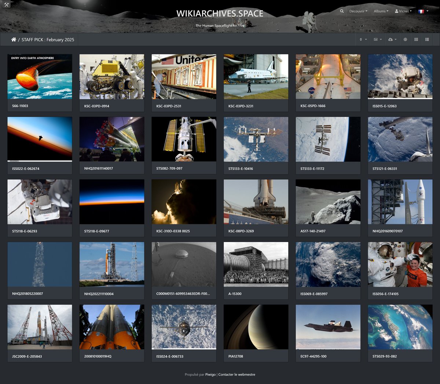Open the photo sizes selector icon
Screen dimensions: 440x384
(377, 39)
